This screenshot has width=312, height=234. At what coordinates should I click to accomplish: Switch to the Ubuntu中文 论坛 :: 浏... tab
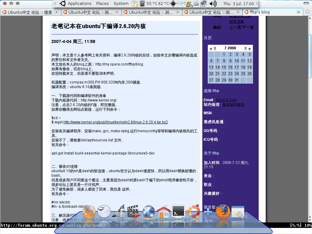(152, 12)
